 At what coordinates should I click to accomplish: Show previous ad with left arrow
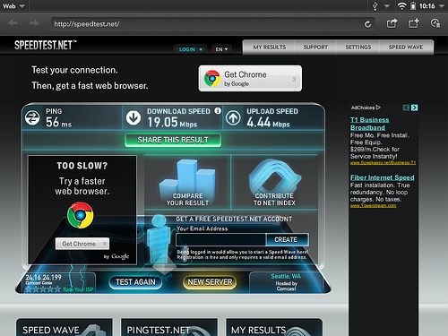pos(406,108)
